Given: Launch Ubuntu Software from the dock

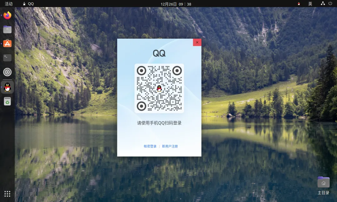Looking at the screenshot, I should pos(7,44).
